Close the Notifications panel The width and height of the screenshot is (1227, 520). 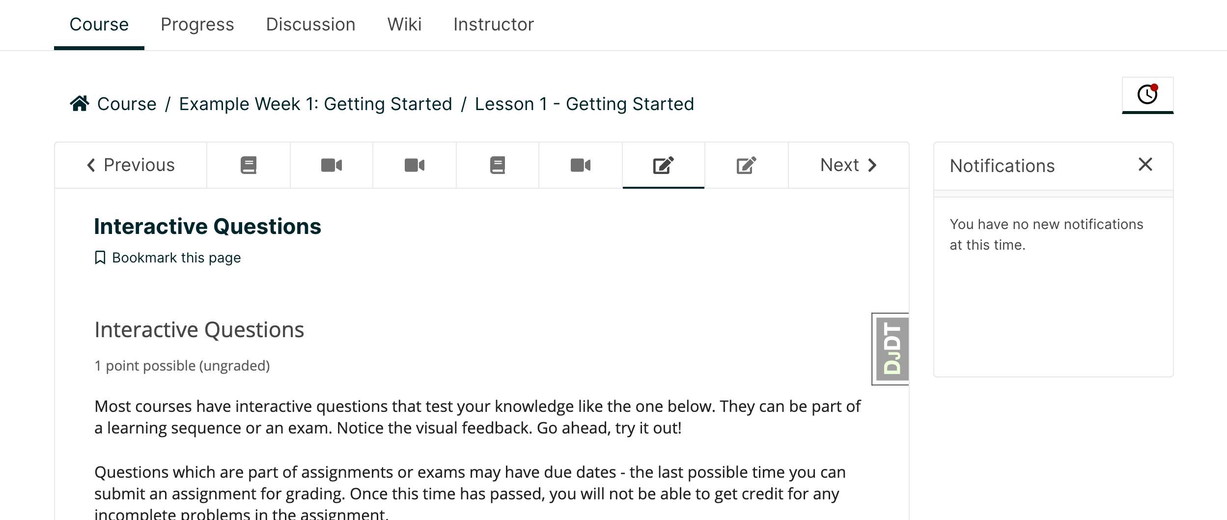[1145, 165]
